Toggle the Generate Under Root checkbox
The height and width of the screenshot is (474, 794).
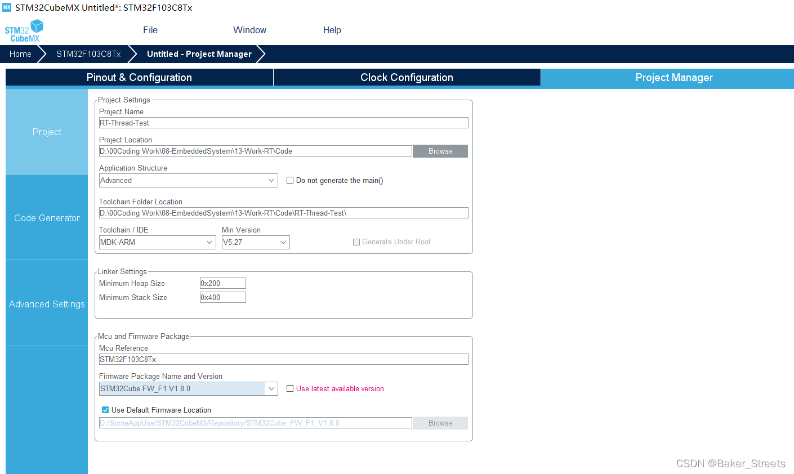pyautogui.click(x=356, y=242)
